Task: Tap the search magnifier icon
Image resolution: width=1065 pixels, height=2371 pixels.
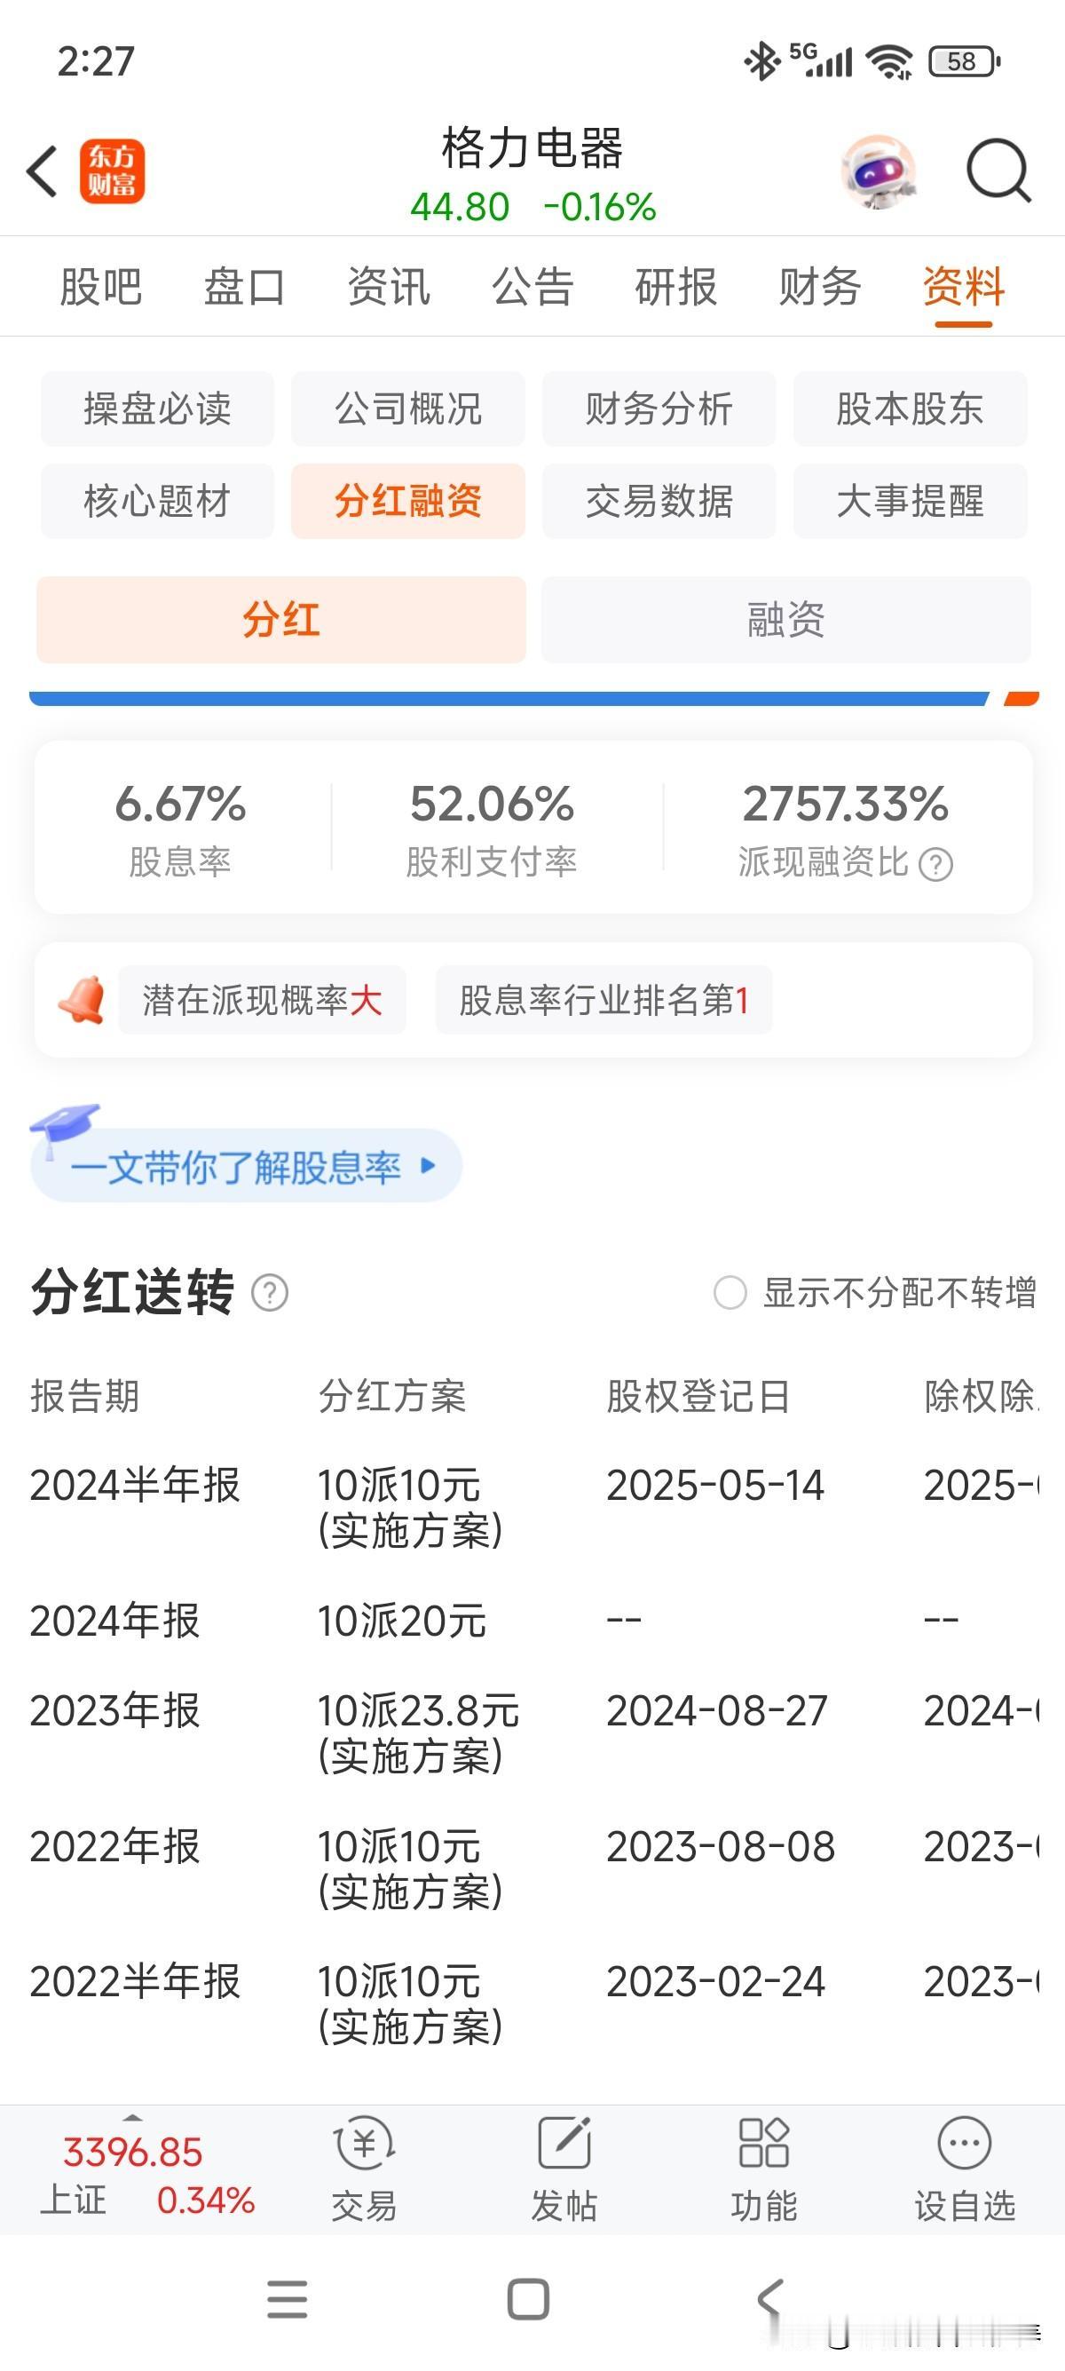Action: [998, 171]
